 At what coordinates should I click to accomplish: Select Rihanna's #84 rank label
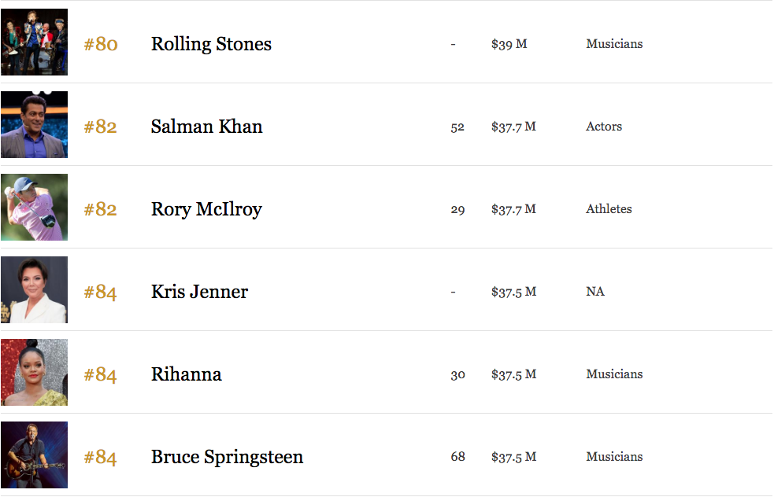(100, 375)
